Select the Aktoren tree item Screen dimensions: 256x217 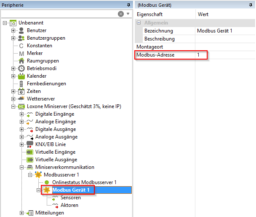[69, 205]
